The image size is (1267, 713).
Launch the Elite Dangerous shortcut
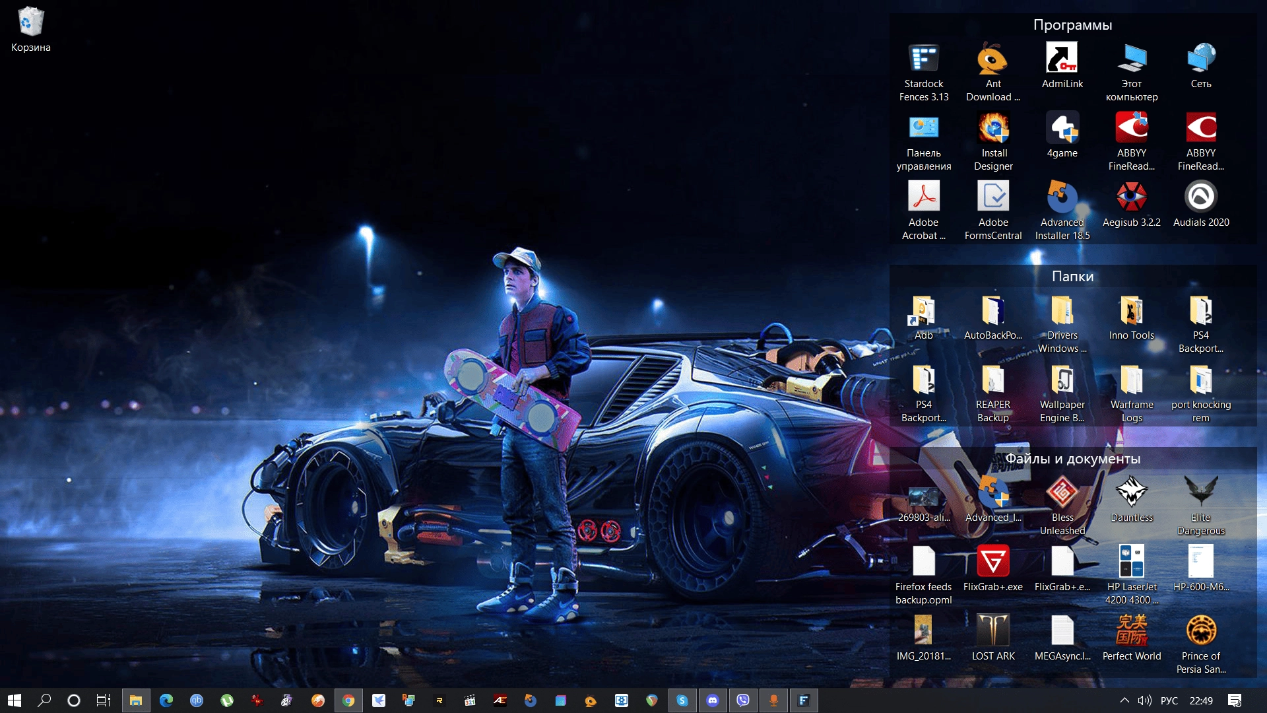click(1201, 506)
